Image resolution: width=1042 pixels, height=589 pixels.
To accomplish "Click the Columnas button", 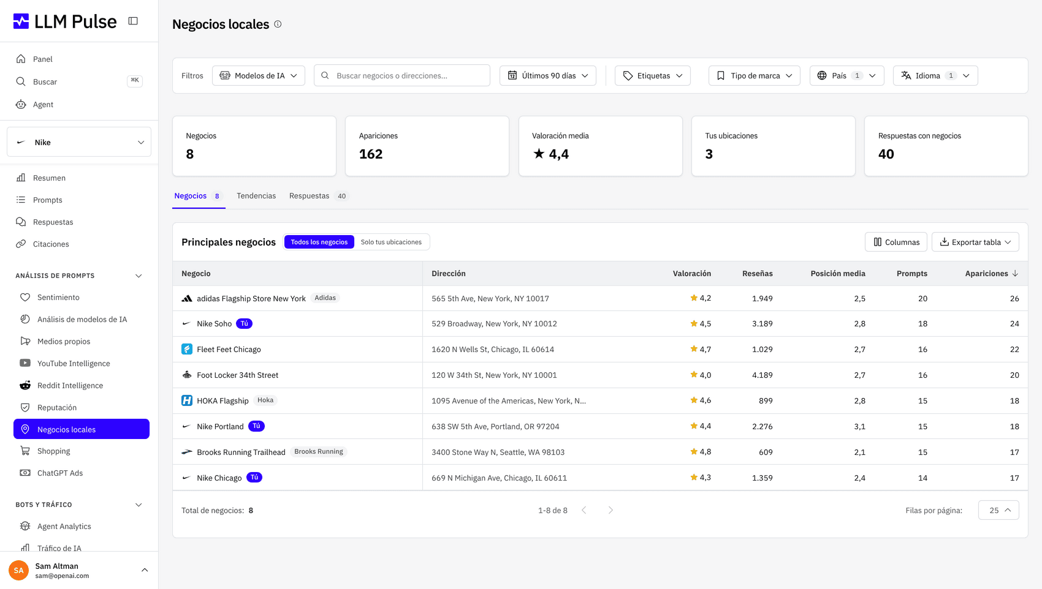I will [896, 242].
